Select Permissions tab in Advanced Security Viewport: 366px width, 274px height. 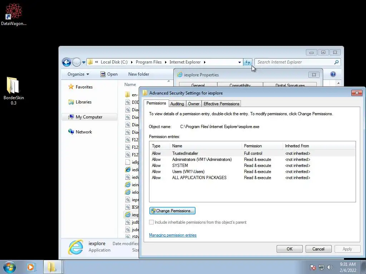click(x=156, y=103)
